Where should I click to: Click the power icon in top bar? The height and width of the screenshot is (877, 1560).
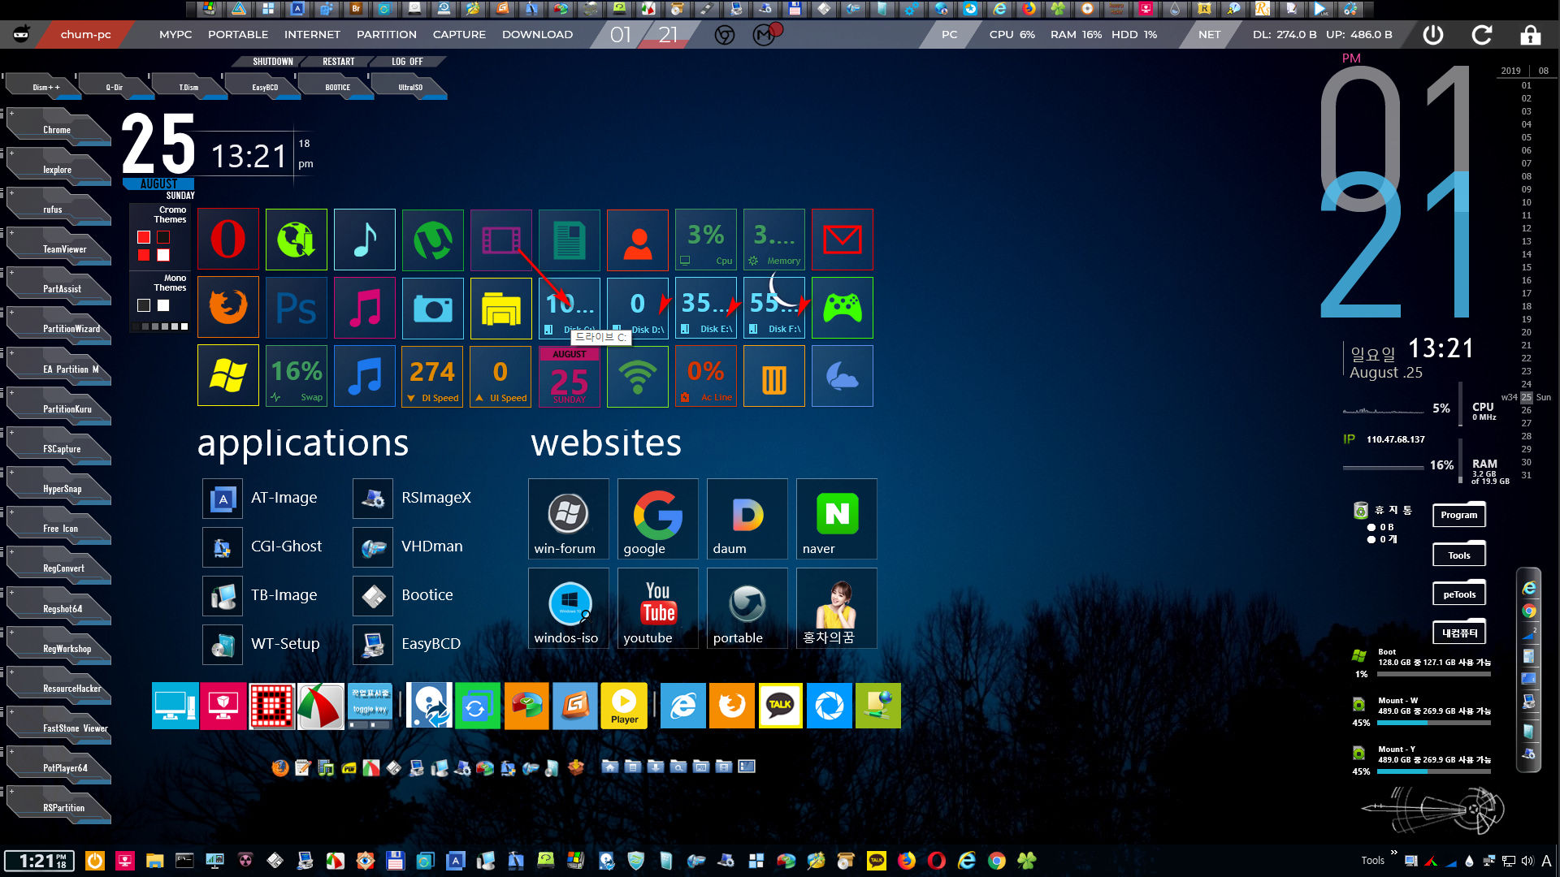[x=1433, y=35]
